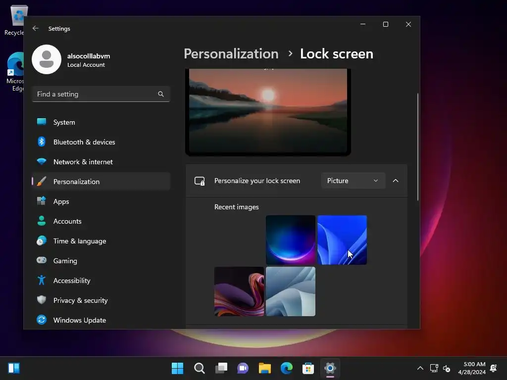Click the Personalization paintbrush icon
This screenshot has height=380, width=507.
tap(42, 181)
